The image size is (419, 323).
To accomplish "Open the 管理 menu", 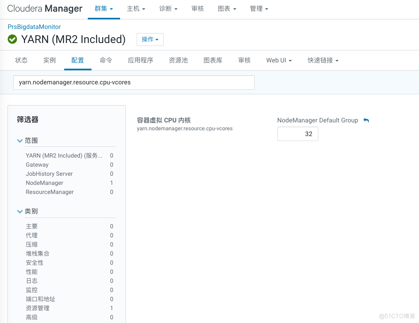I will 259,8.
